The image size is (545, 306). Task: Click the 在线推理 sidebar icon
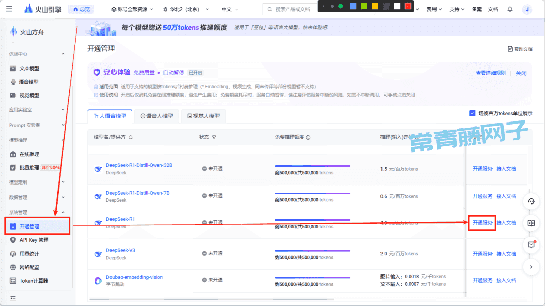(x=13, y=154)
